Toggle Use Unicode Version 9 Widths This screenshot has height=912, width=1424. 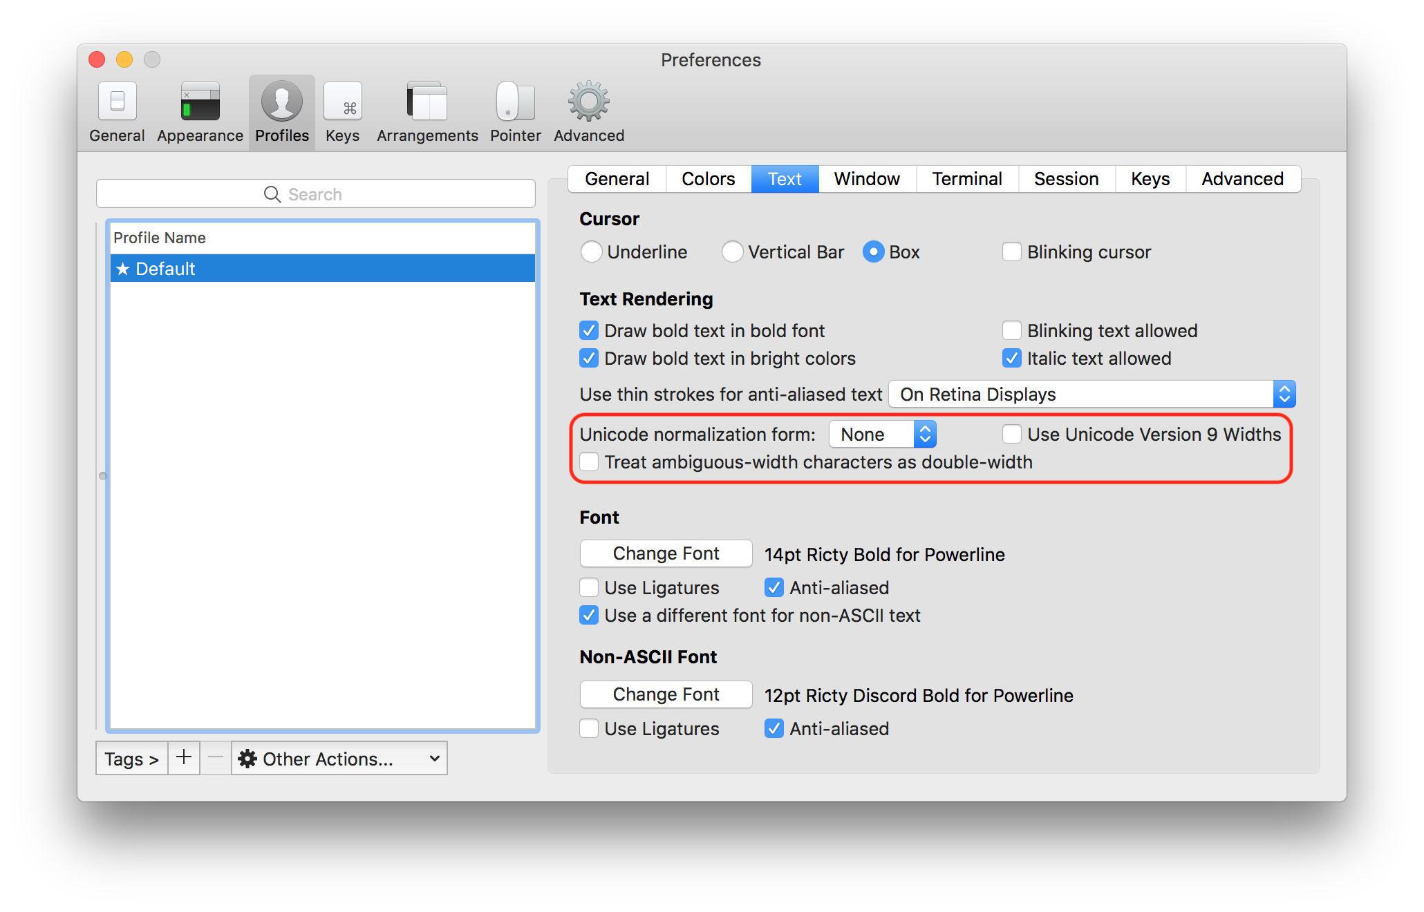1012,435
